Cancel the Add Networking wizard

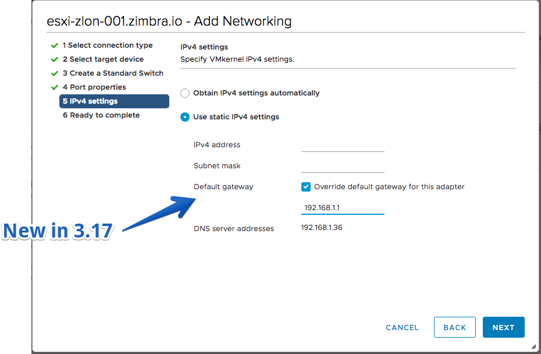[402, 327]
